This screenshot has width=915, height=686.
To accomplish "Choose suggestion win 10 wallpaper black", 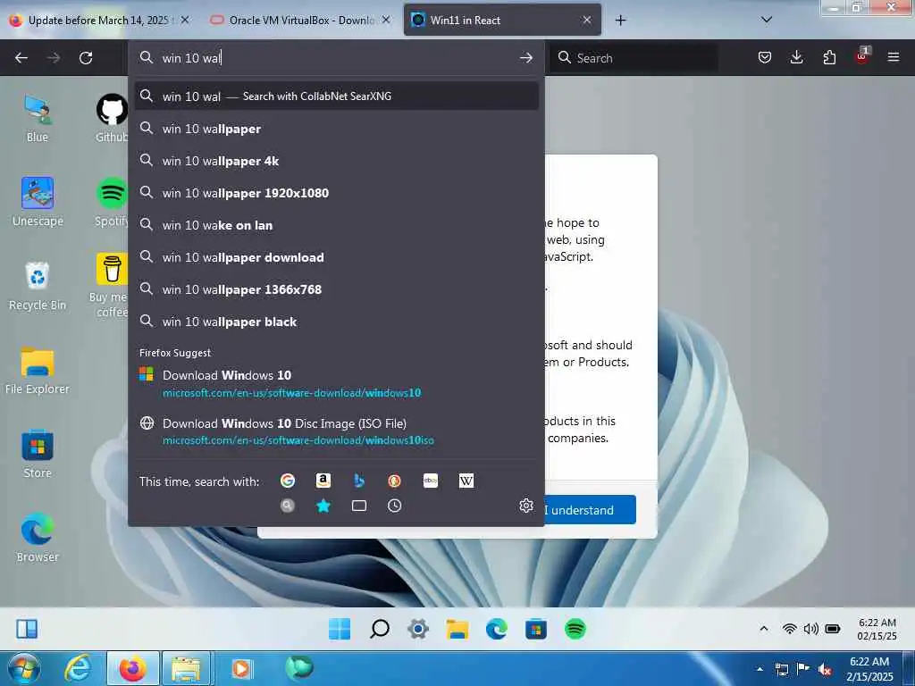I will point(337,322).
